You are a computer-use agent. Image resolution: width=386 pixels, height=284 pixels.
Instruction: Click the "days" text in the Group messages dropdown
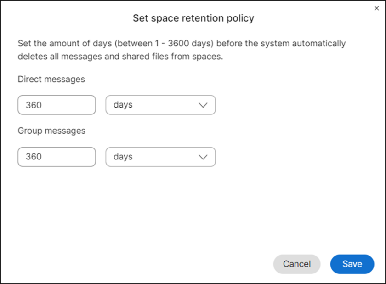(123, 157)
